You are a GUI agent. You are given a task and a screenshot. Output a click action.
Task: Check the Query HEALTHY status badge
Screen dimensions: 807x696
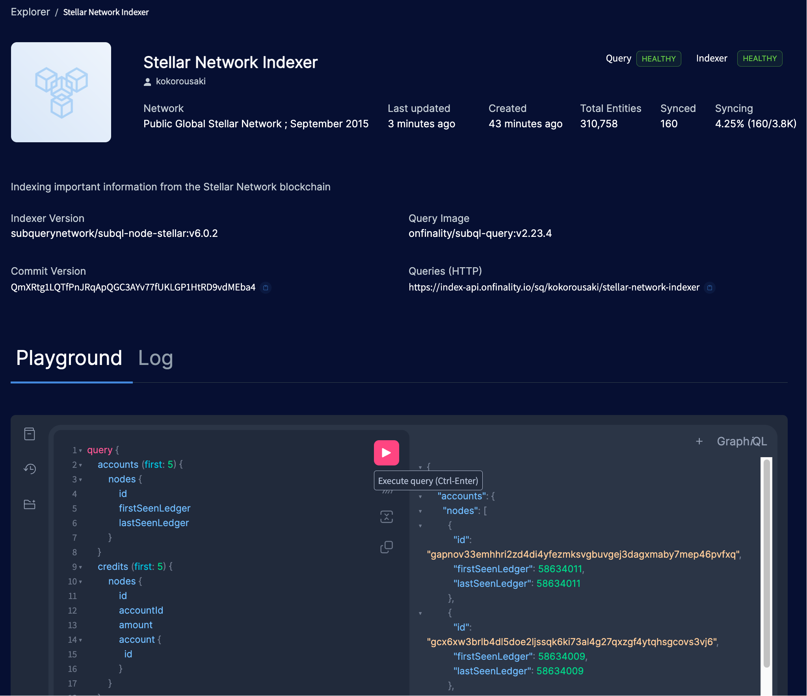(x=659, y=59)
